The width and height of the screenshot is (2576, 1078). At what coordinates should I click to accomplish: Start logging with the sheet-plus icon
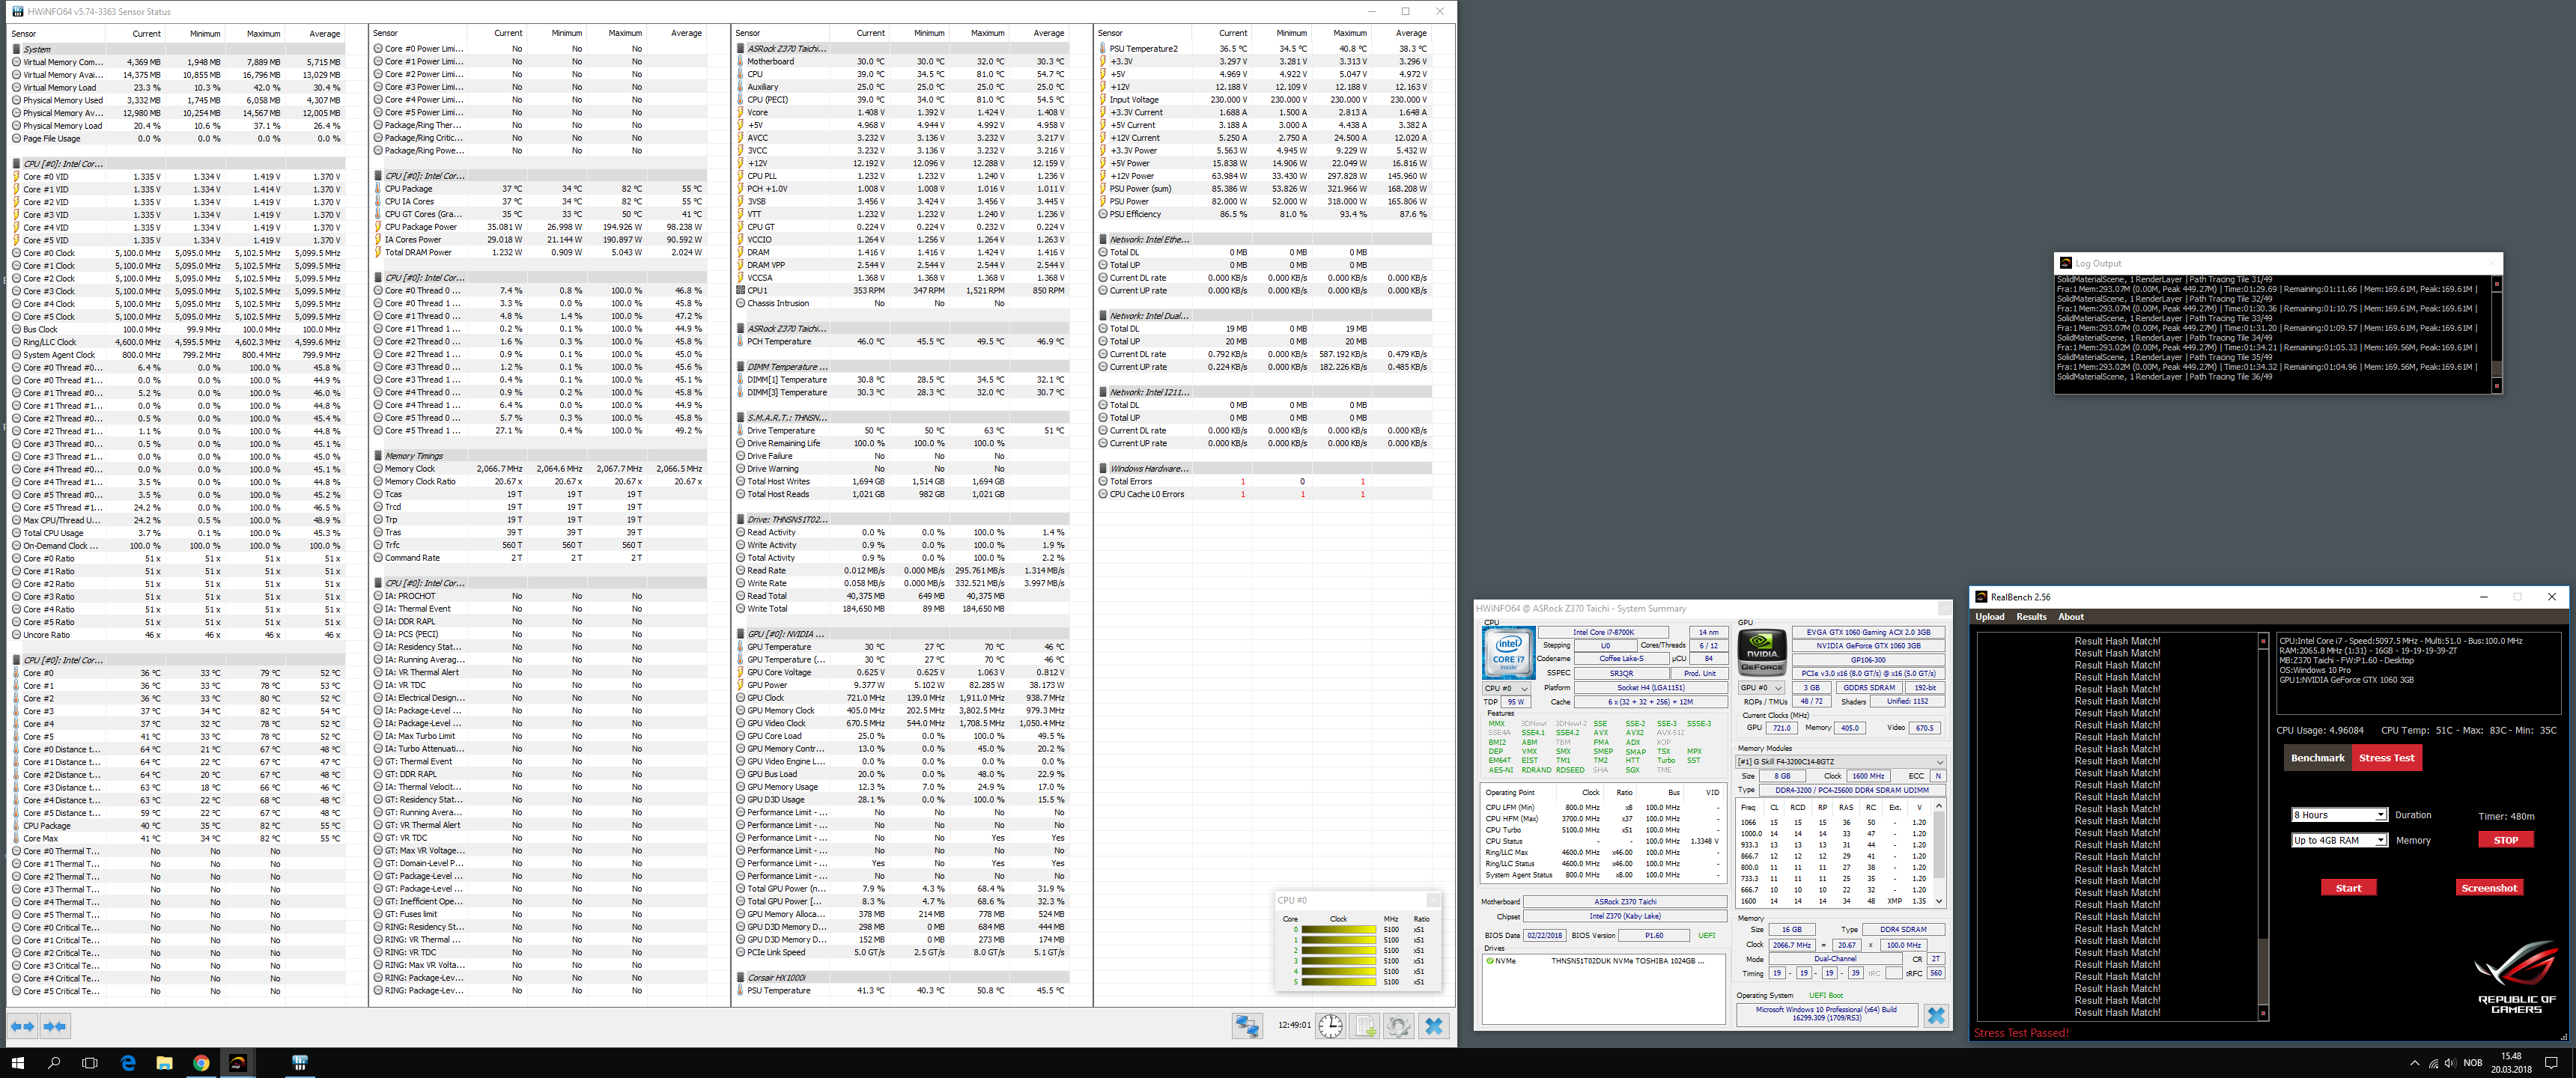(x=1365, y=1026)
